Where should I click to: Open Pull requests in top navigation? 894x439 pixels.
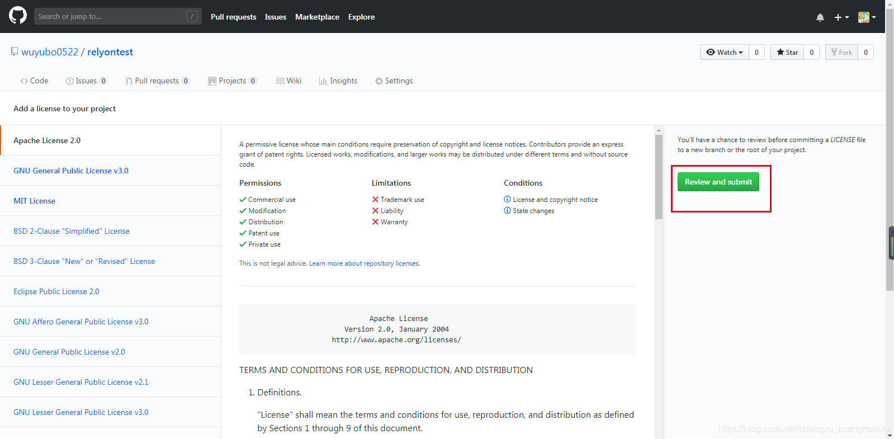coord(233,17)
